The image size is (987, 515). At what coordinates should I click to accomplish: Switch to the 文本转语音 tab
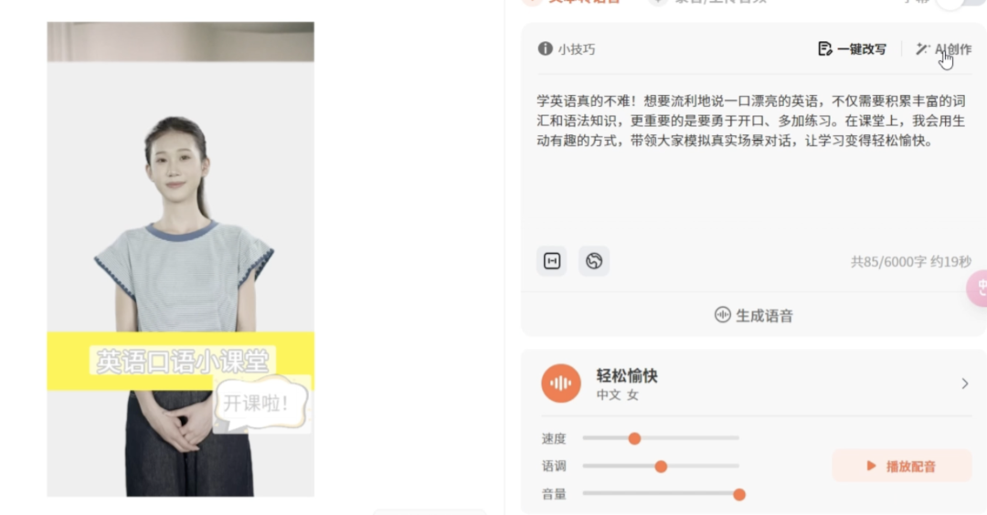tap(584, 2)
